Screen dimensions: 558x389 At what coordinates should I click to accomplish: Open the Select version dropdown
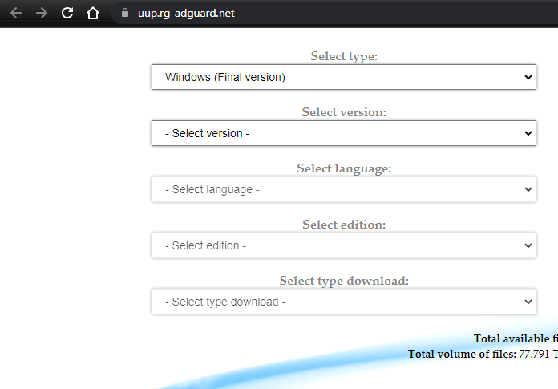click(343, 133)
